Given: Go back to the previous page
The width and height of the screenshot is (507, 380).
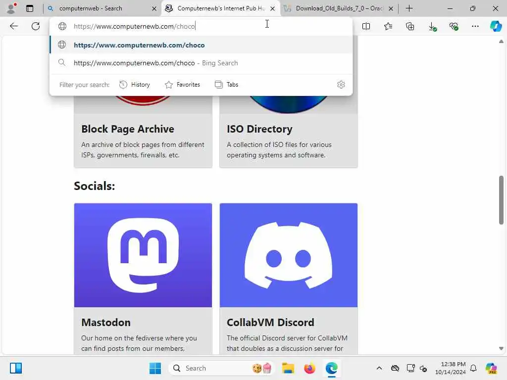Looking at the screenshot, I should point(14,26).
